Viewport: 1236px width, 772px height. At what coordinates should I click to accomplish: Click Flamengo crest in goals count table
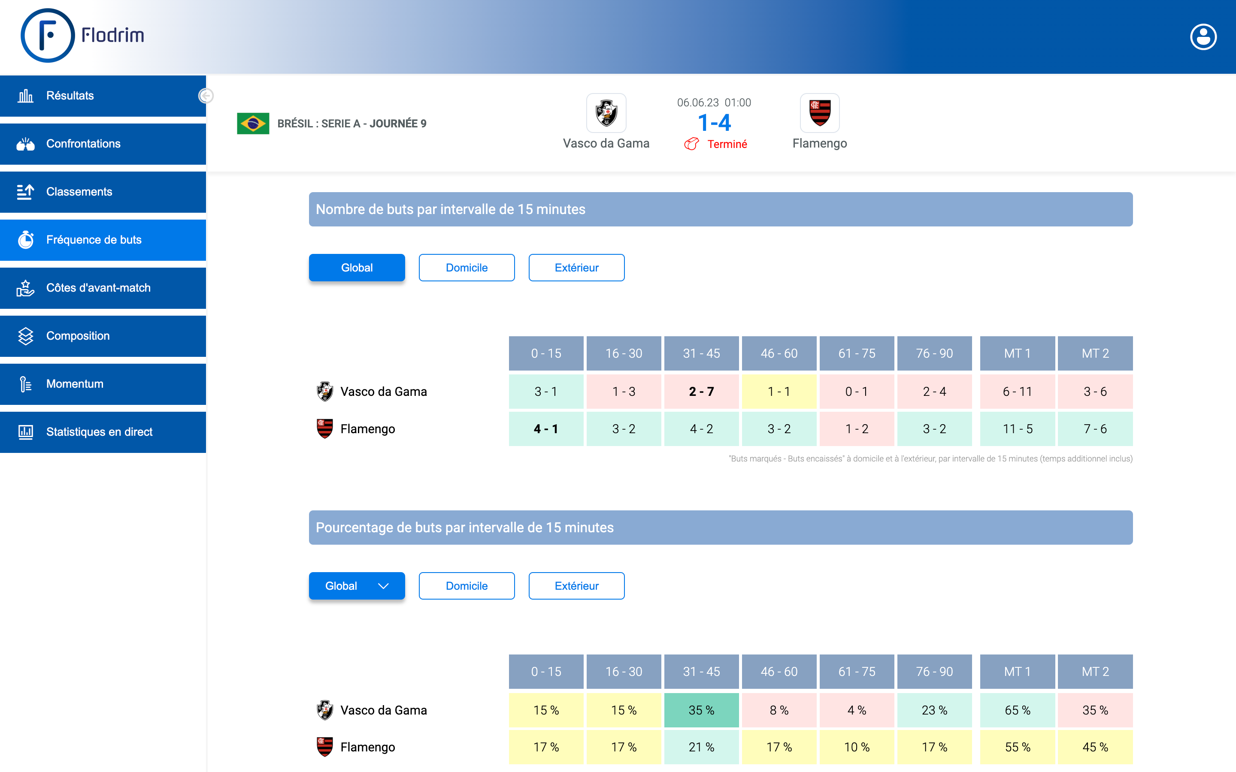[x=325, y=429]
